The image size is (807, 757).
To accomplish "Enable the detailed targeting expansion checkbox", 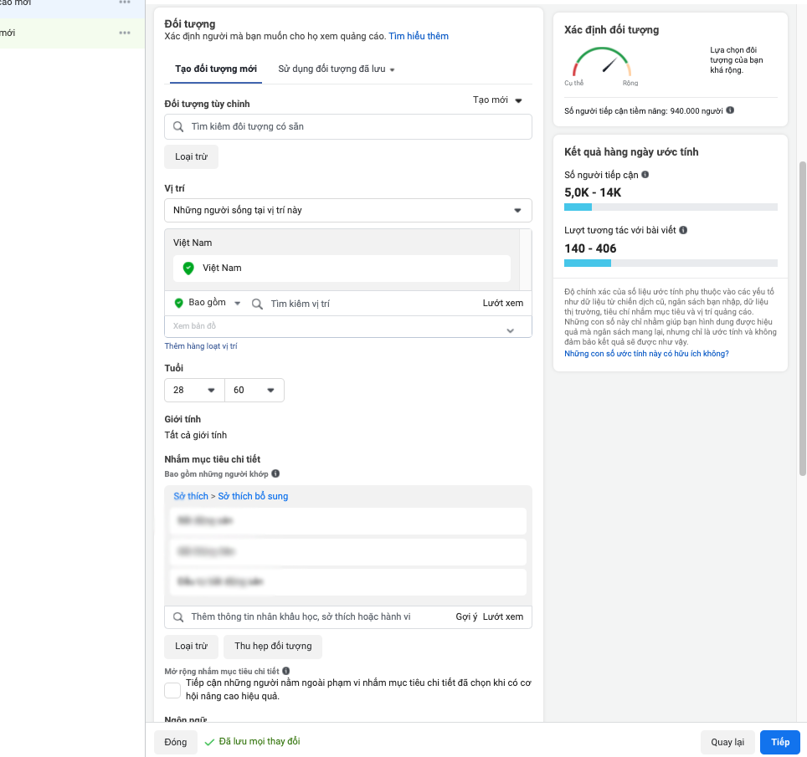I will (172, 689).
